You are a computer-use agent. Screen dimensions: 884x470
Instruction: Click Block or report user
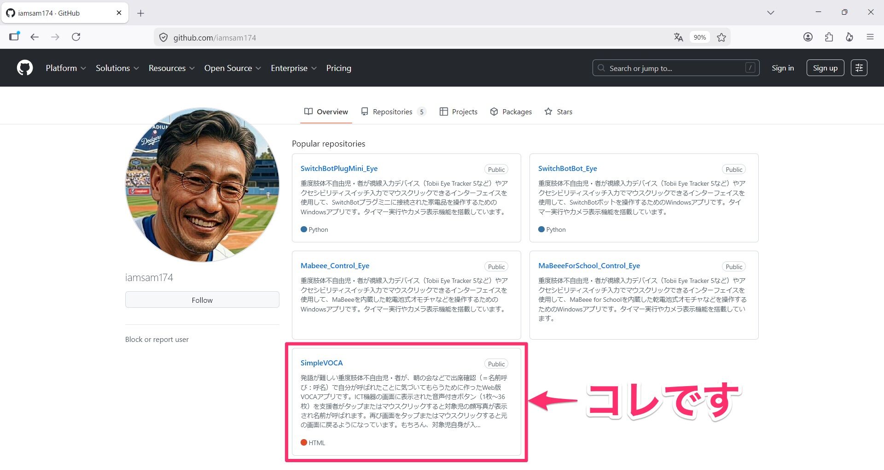(x=157, y=340)
